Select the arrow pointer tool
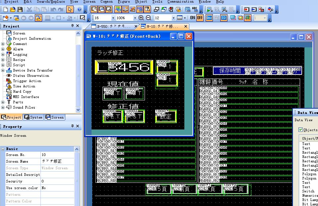318x206 pixels. (x=70, y=10)
